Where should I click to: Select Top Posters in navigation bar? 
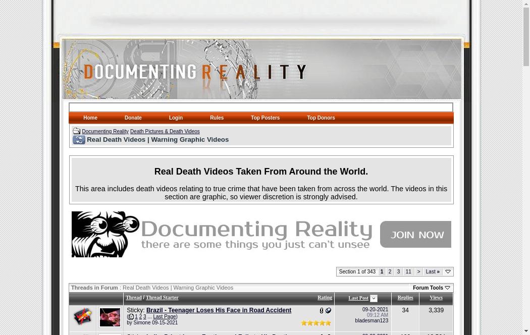(265, 118)
